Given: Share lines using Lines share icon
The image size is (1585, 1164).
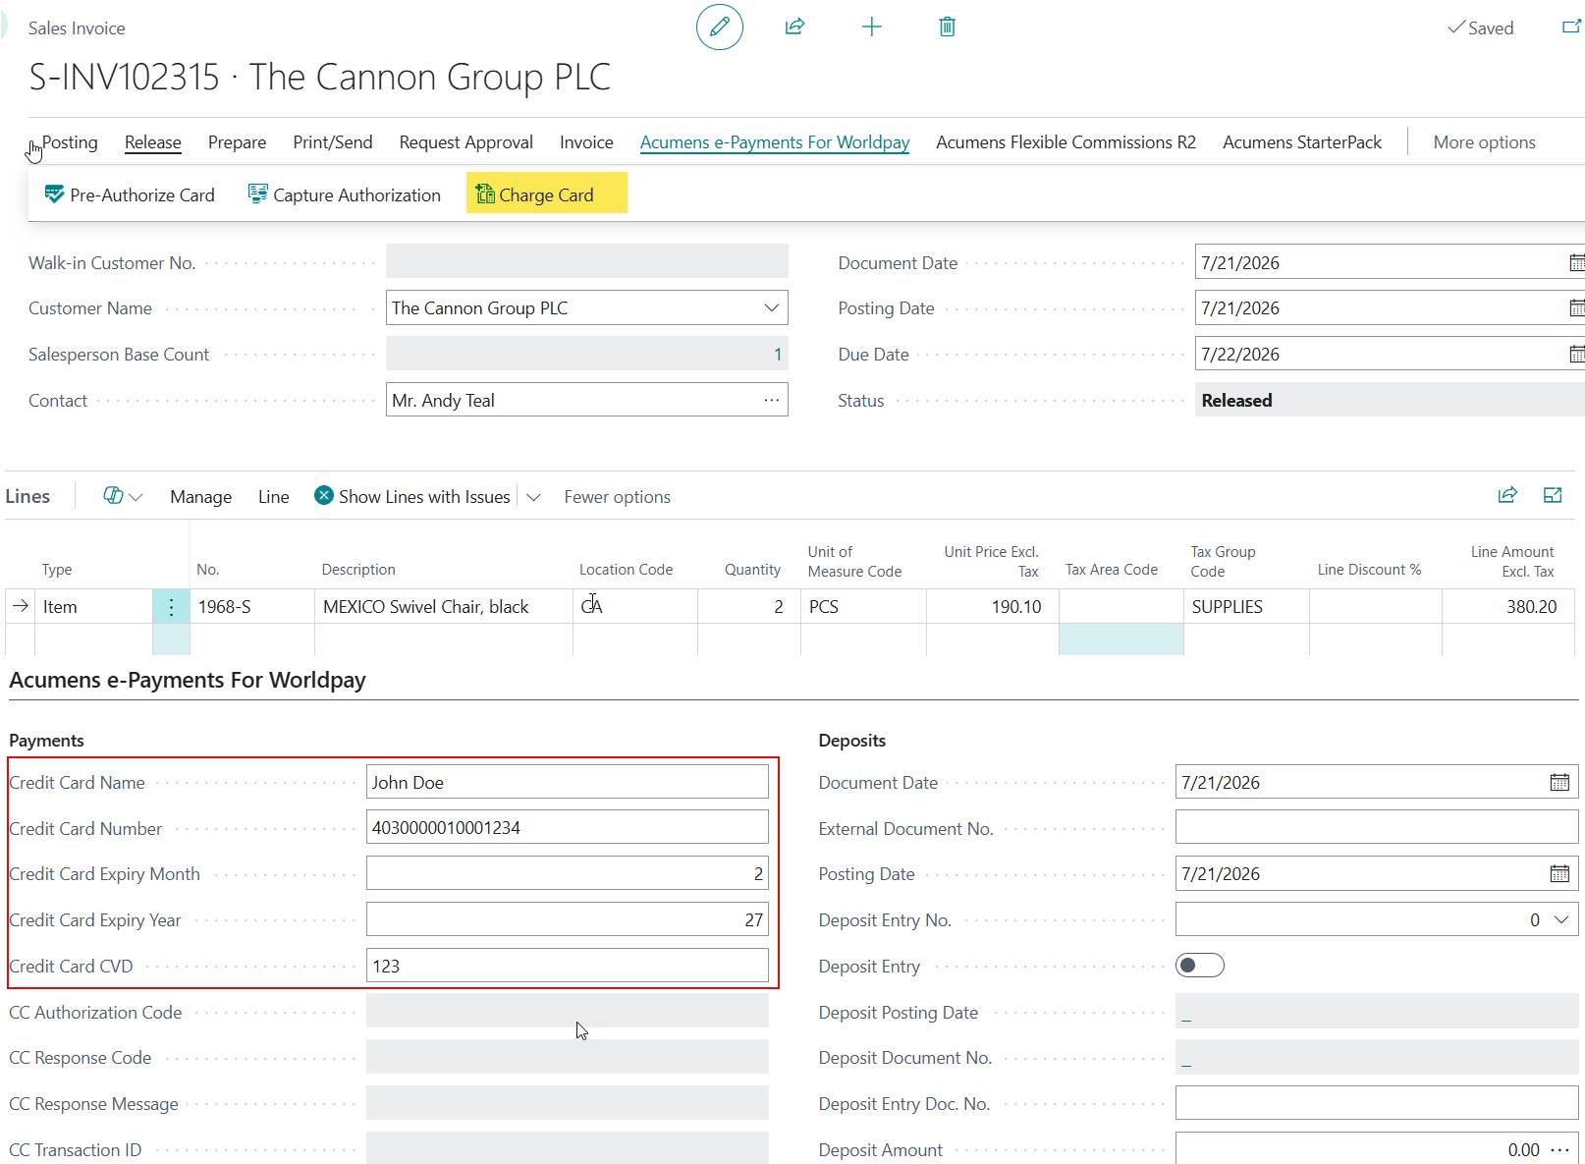Looking at the screenshot, I should (x=1507, y=495).
